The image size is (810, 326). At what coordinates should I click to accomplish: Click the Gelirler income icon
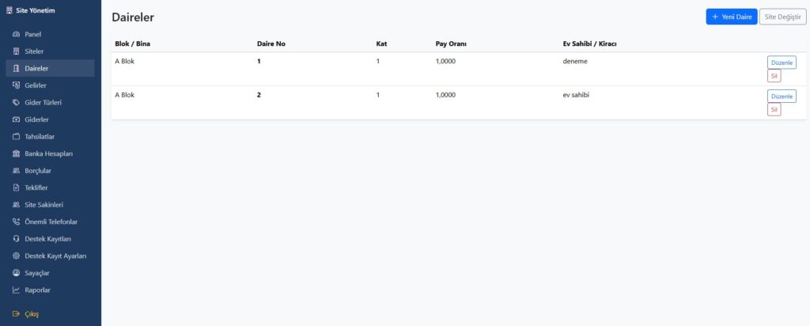click(x=17, y=85)
